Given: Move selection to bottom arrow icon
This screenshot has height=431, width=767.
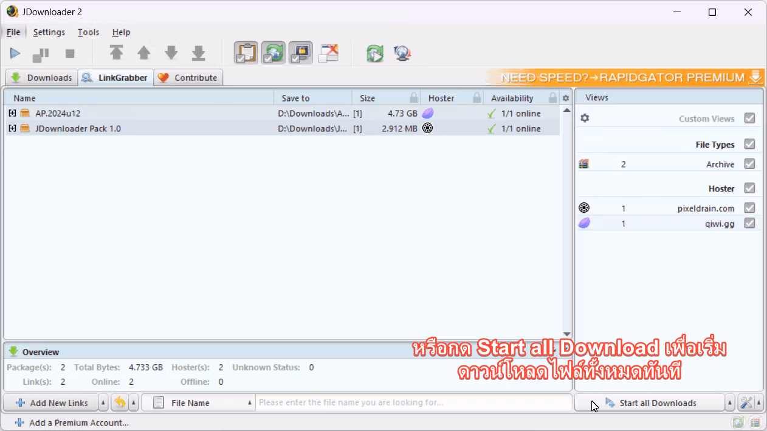Looking at the screenshot, I should tap(199, 53).
